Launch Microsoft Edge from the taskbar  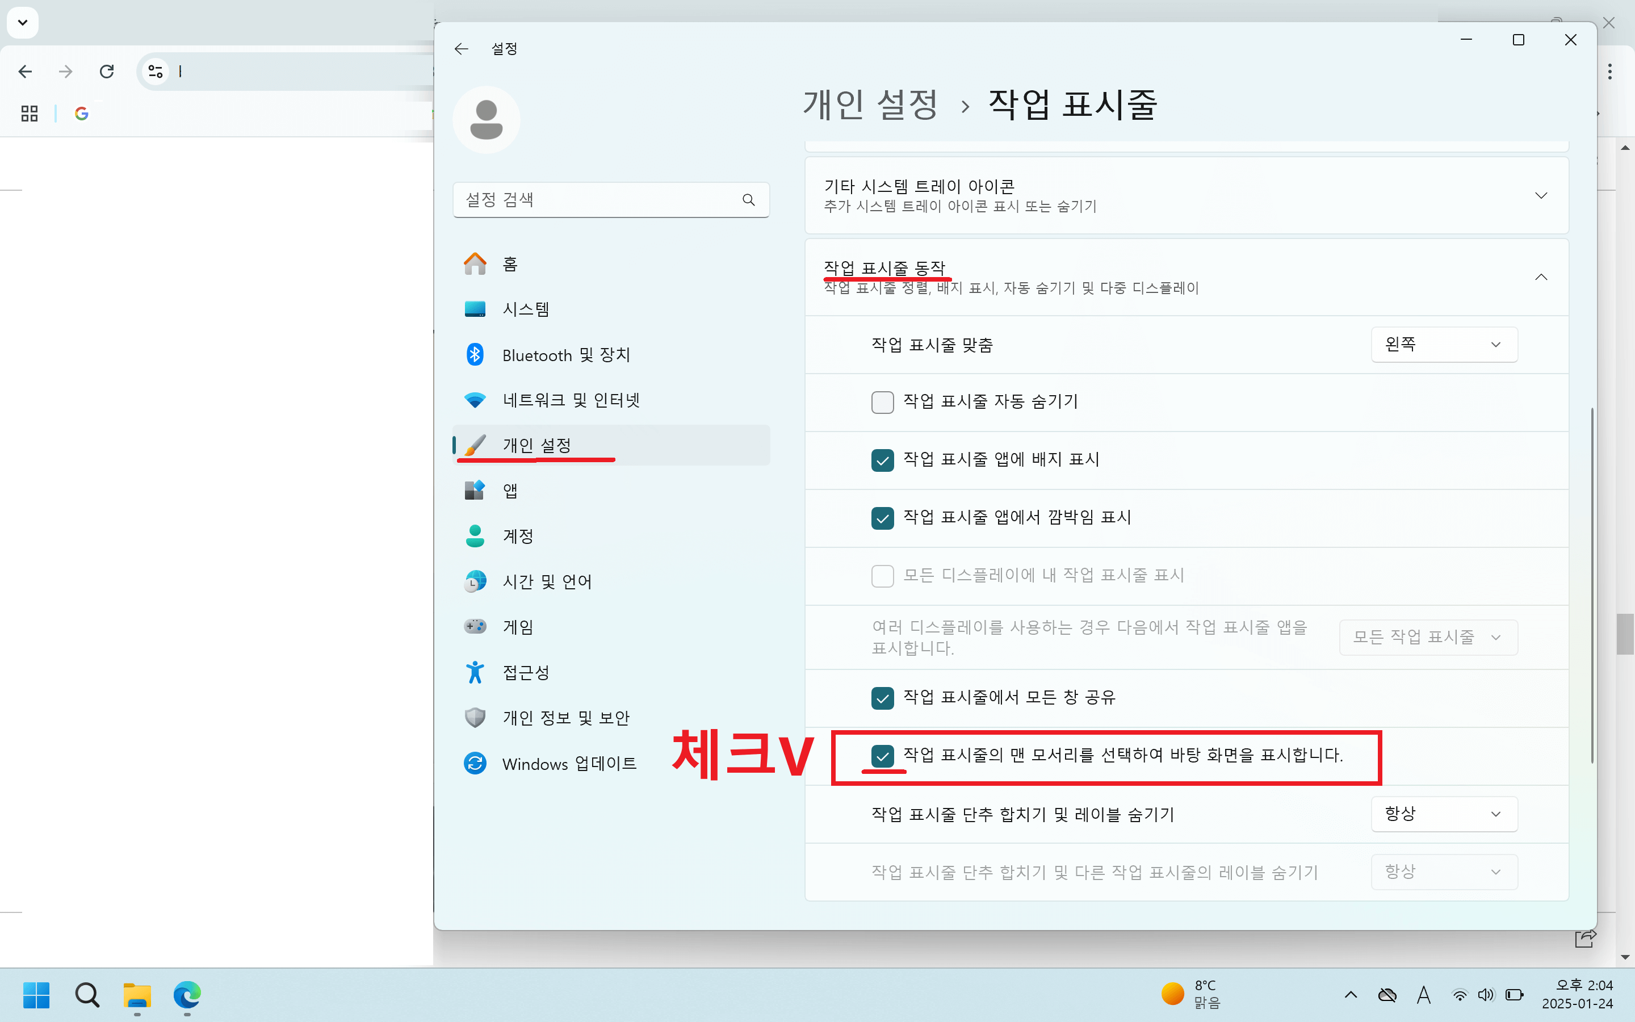(187, 996)
